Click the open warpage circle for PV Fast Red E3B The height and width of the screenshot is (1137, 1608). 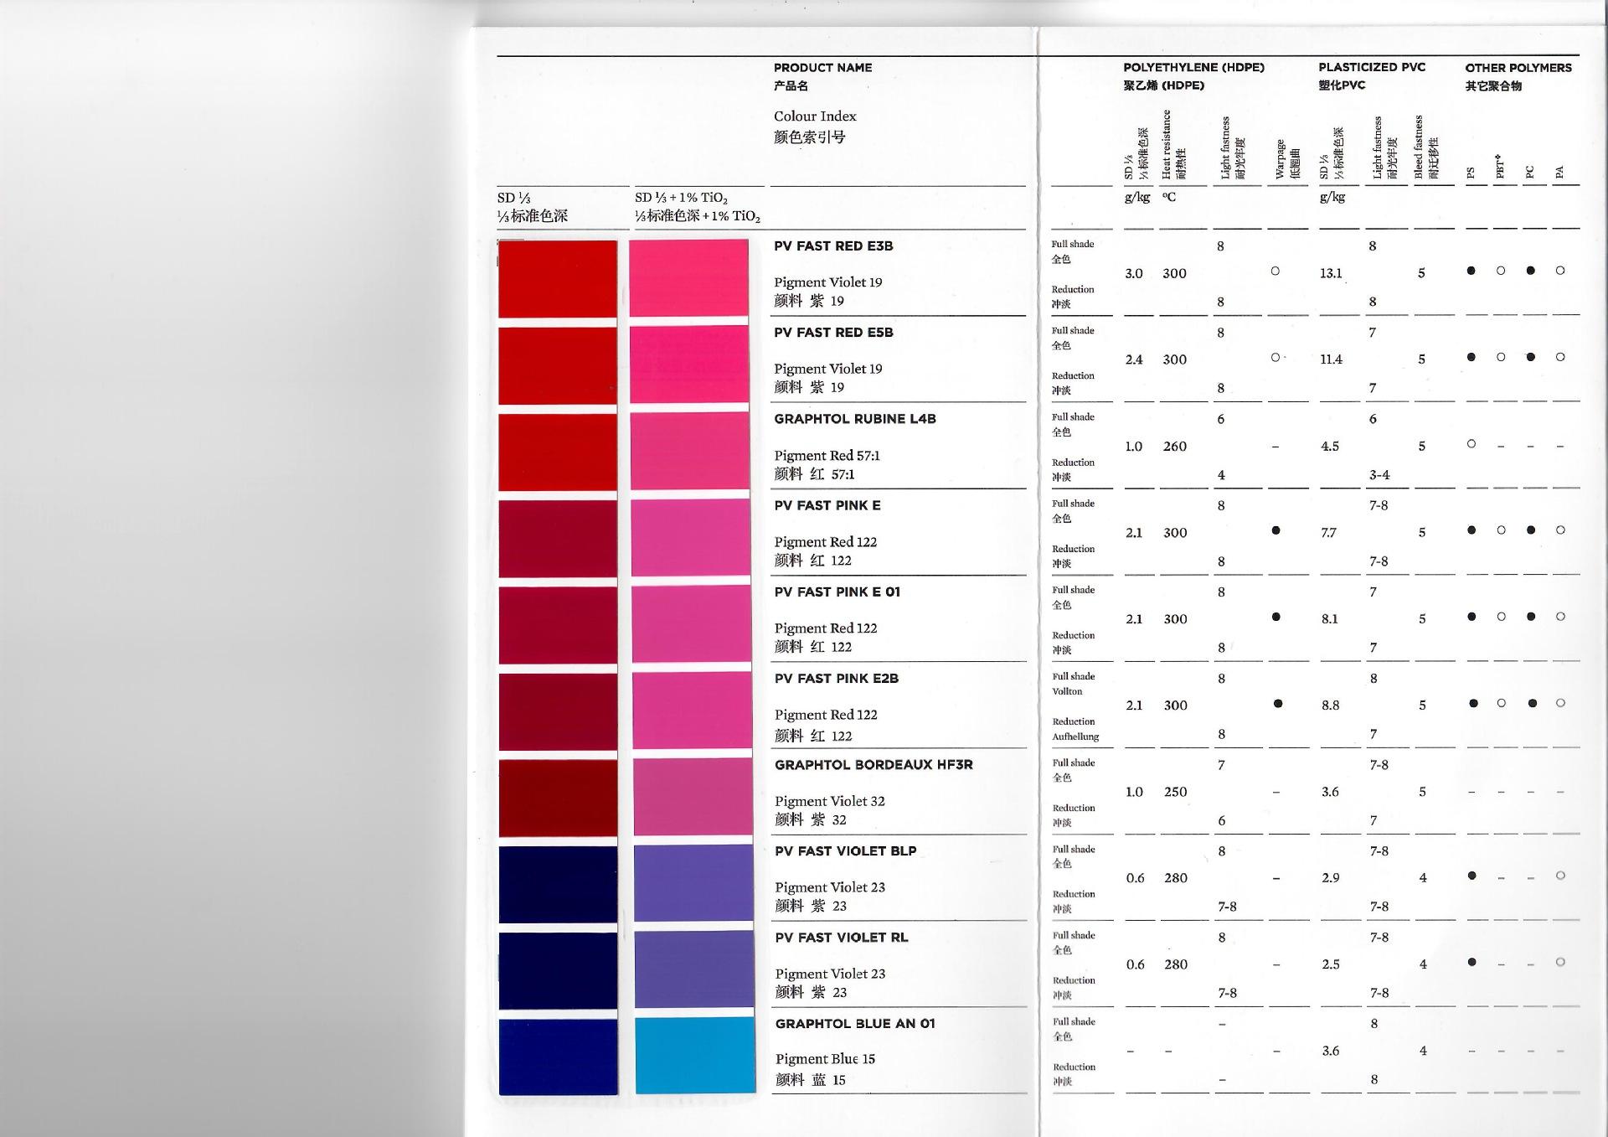1275,271
